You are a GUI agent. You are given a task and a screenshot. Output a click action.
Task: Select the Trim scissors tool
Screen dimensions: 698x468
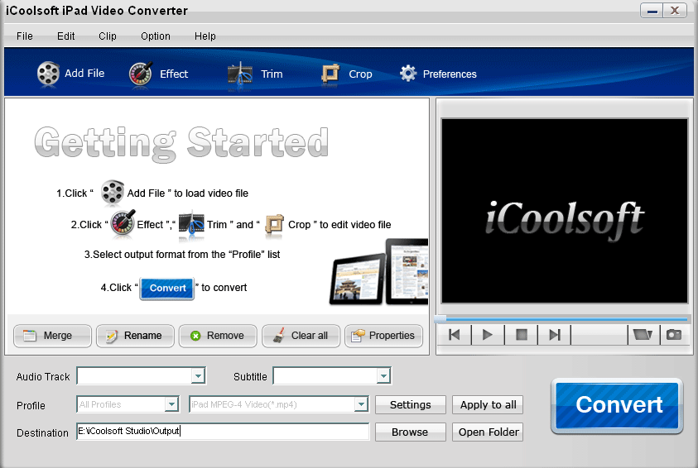(255, 74)
